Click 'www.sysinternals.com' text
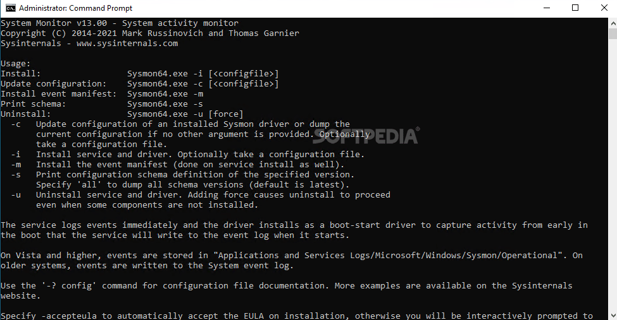Image resolution: width=617 pixels, height=320 pixels. coord(127,44)
